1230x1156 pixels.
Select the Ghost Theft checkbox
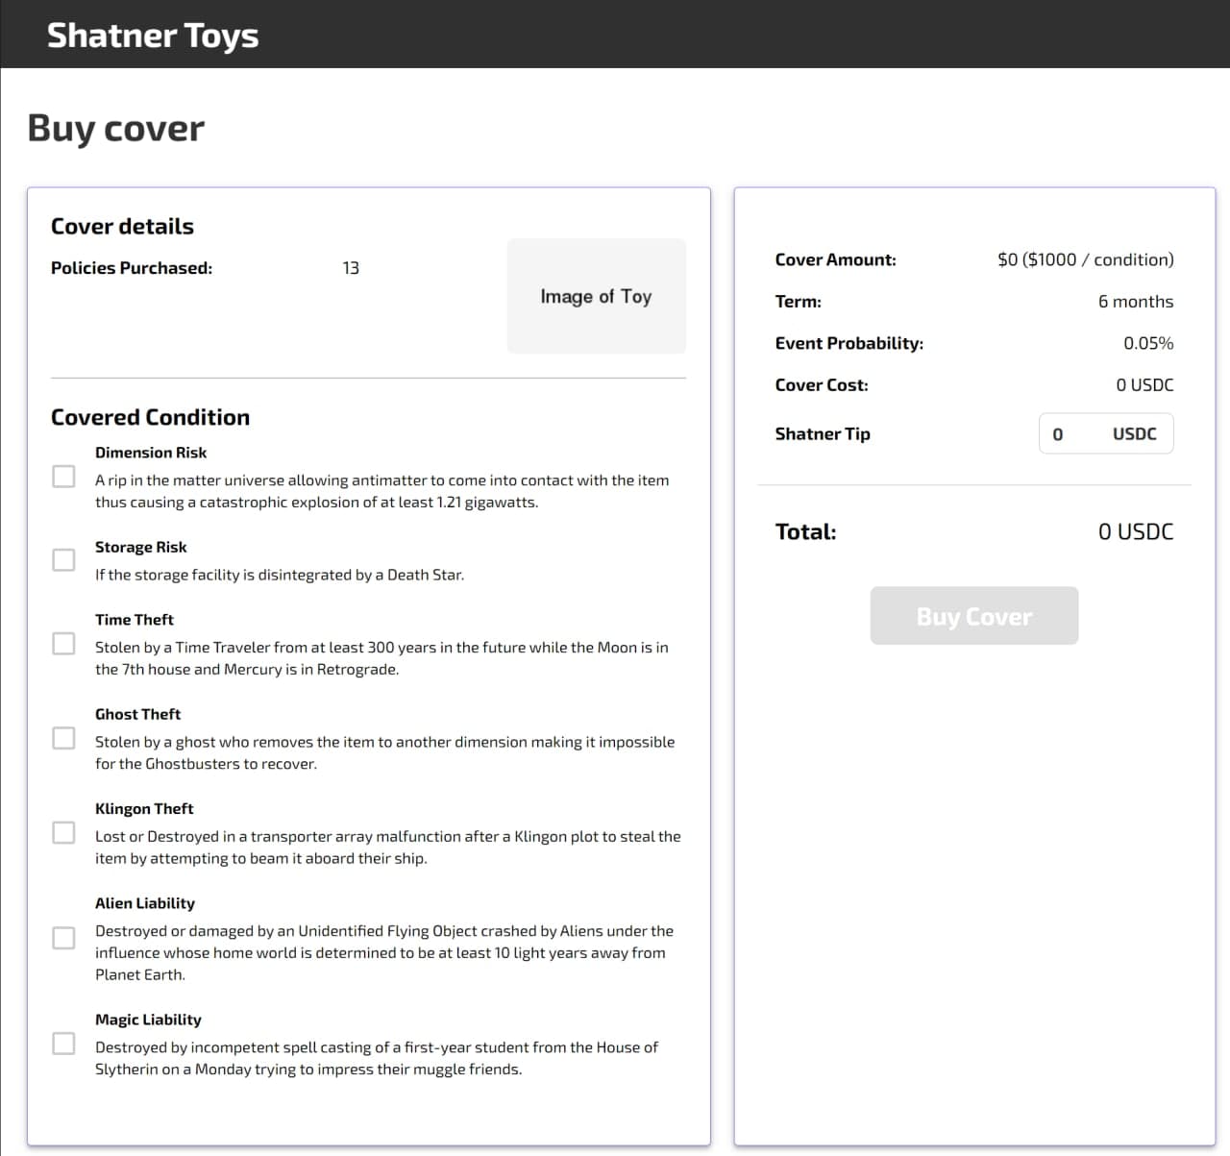click(x=63, y=737)
